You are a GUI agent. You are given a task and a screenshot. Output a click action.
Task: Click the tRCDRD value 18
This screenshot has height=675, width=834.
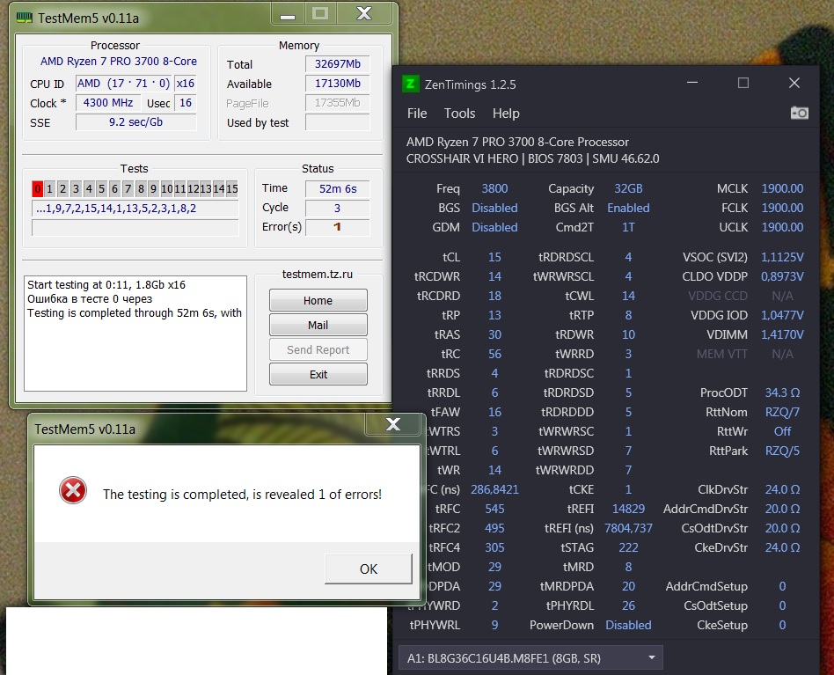(x=494, y=296)
